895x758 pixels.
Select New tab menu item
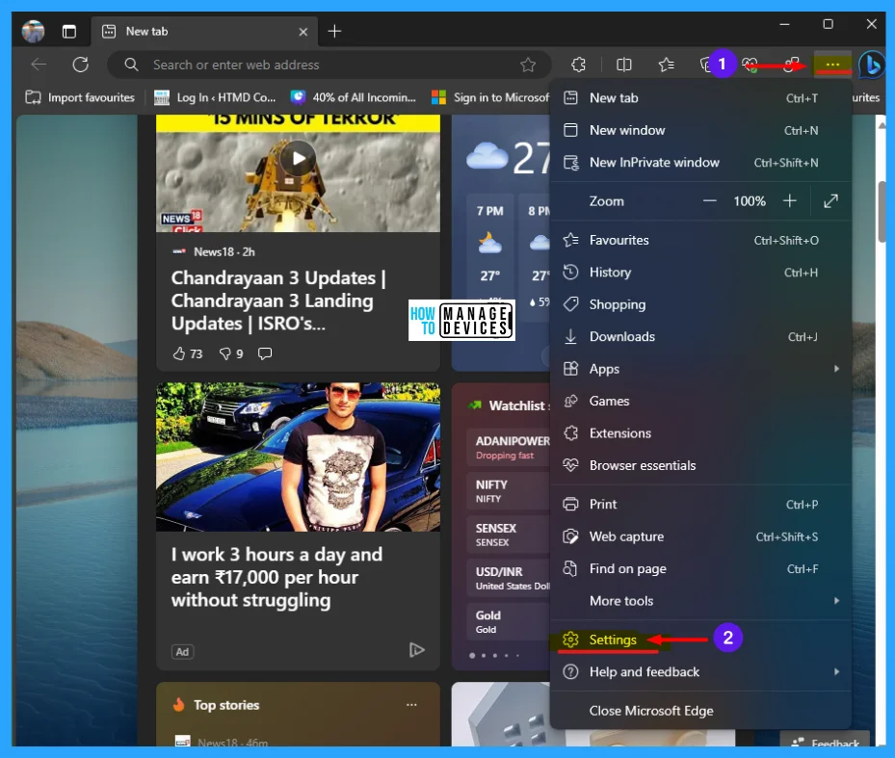(x=700, y=97)
